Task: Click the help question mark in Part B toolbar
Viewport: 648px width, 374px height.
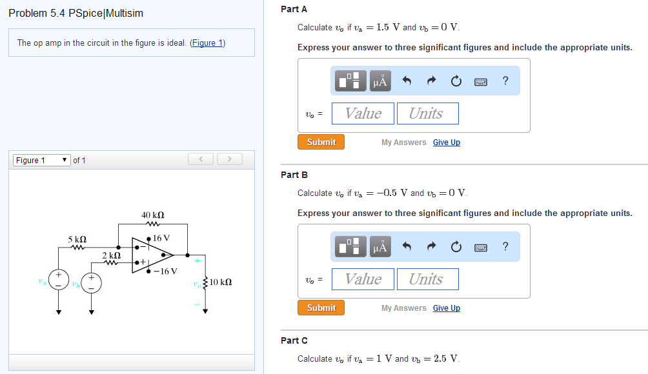Action: click(505, 246)
